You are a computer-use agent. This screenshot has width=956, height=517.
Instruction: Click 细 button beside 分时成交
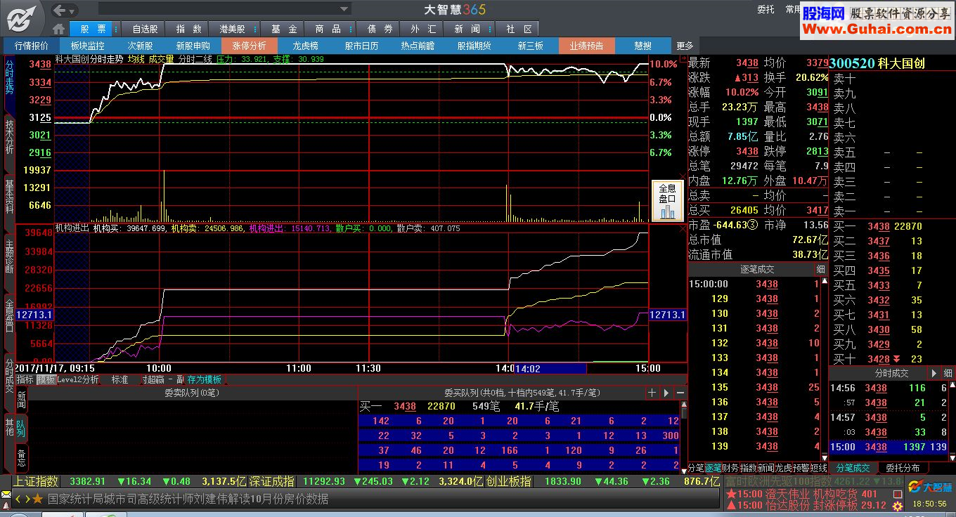tap(948, 373)
